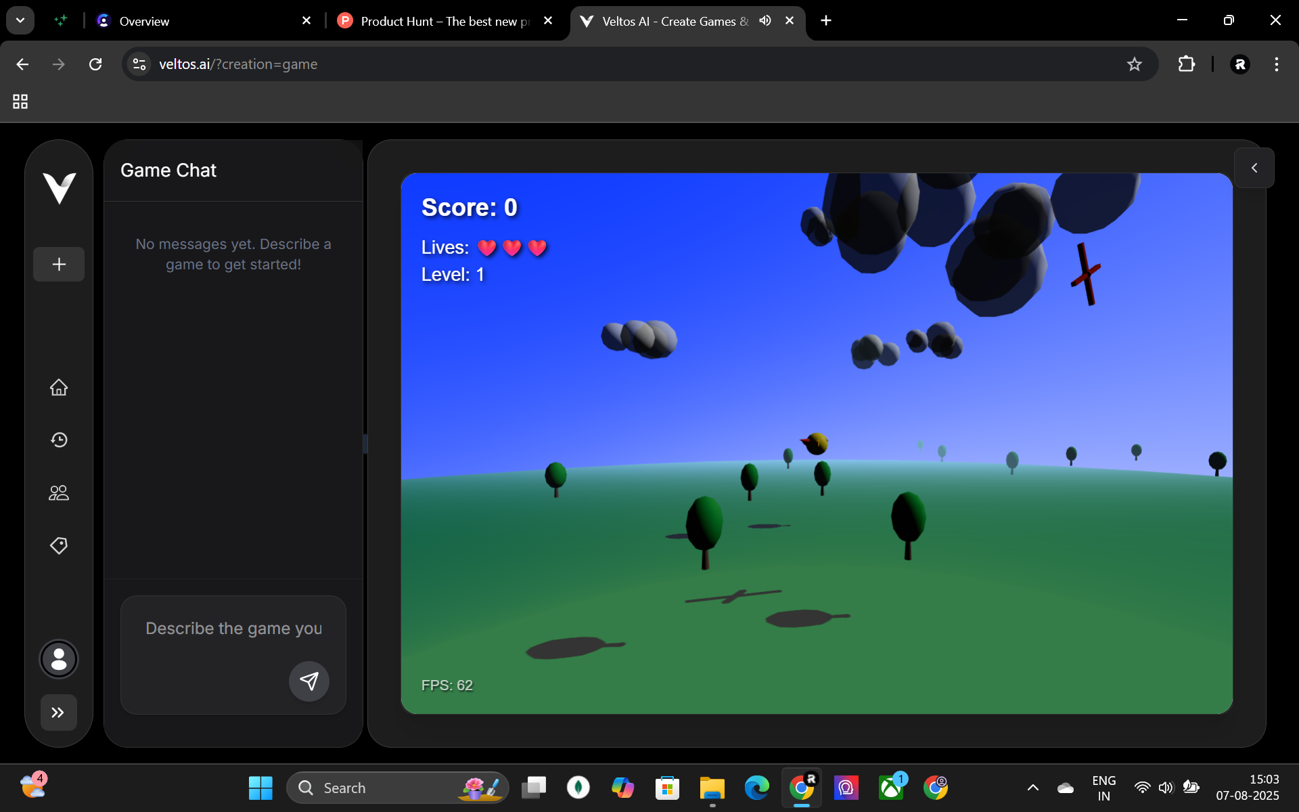Image resolution: width=1299 pixels, height=812 pixels.
Task: Reload the veltos.ai page
Action: click(x=95, y=64)
